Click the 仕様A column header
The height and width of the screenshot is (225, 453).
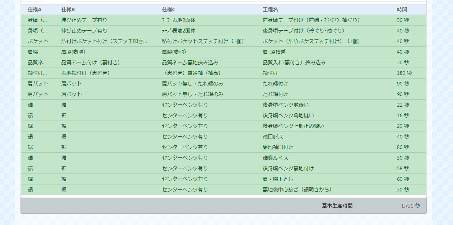coord(34,9)
